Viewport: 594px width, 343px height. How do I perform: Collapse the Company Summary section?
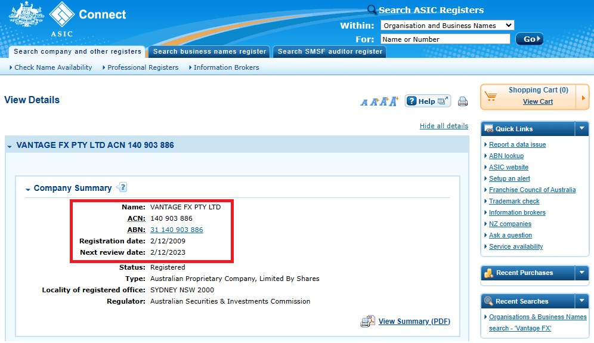(x=27, y=189)
